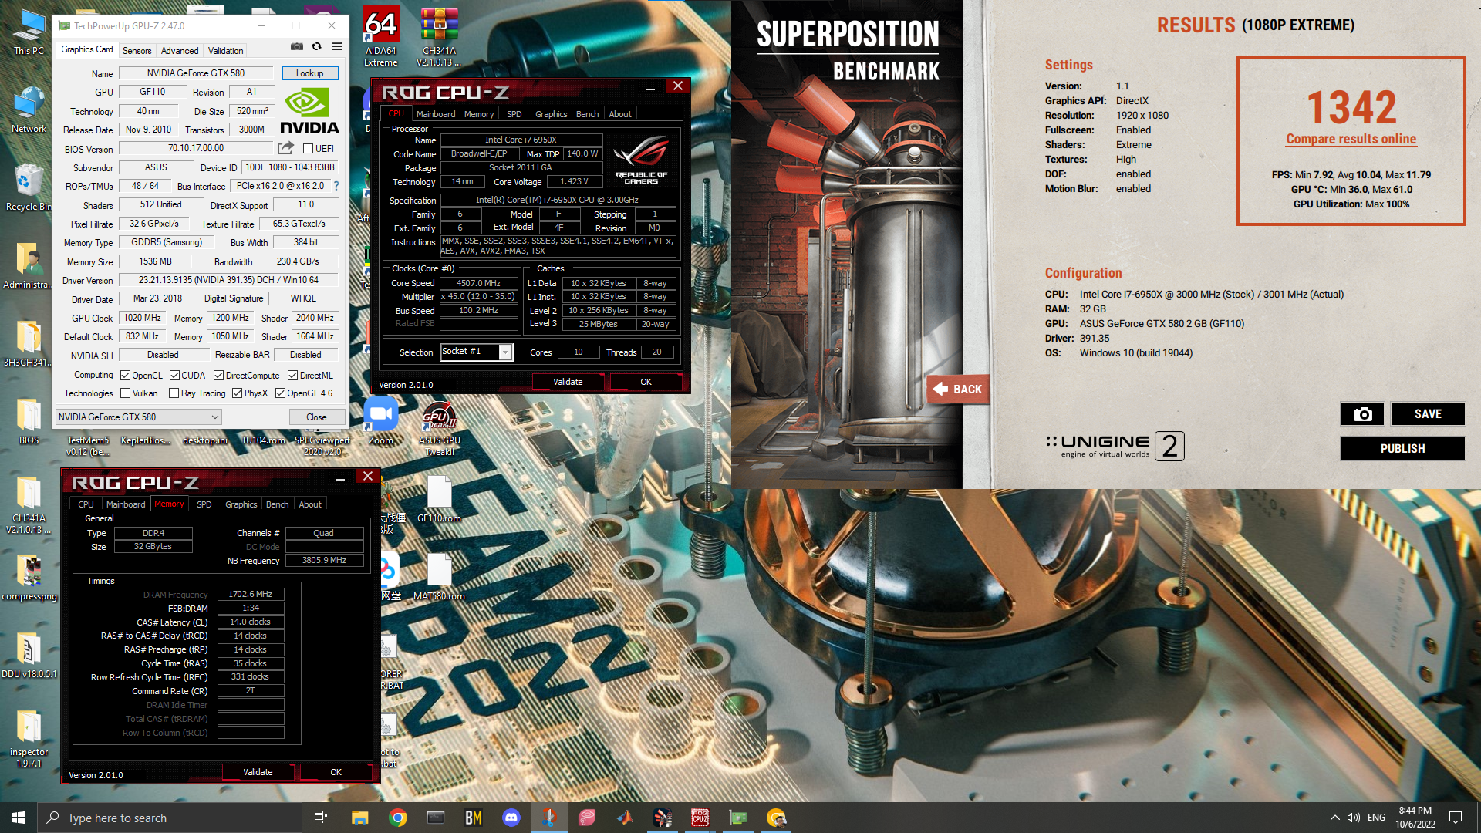Screen dimensions: 1481x833
Task: Click the Bus Interface question mark
Action: tap(336, 186)
